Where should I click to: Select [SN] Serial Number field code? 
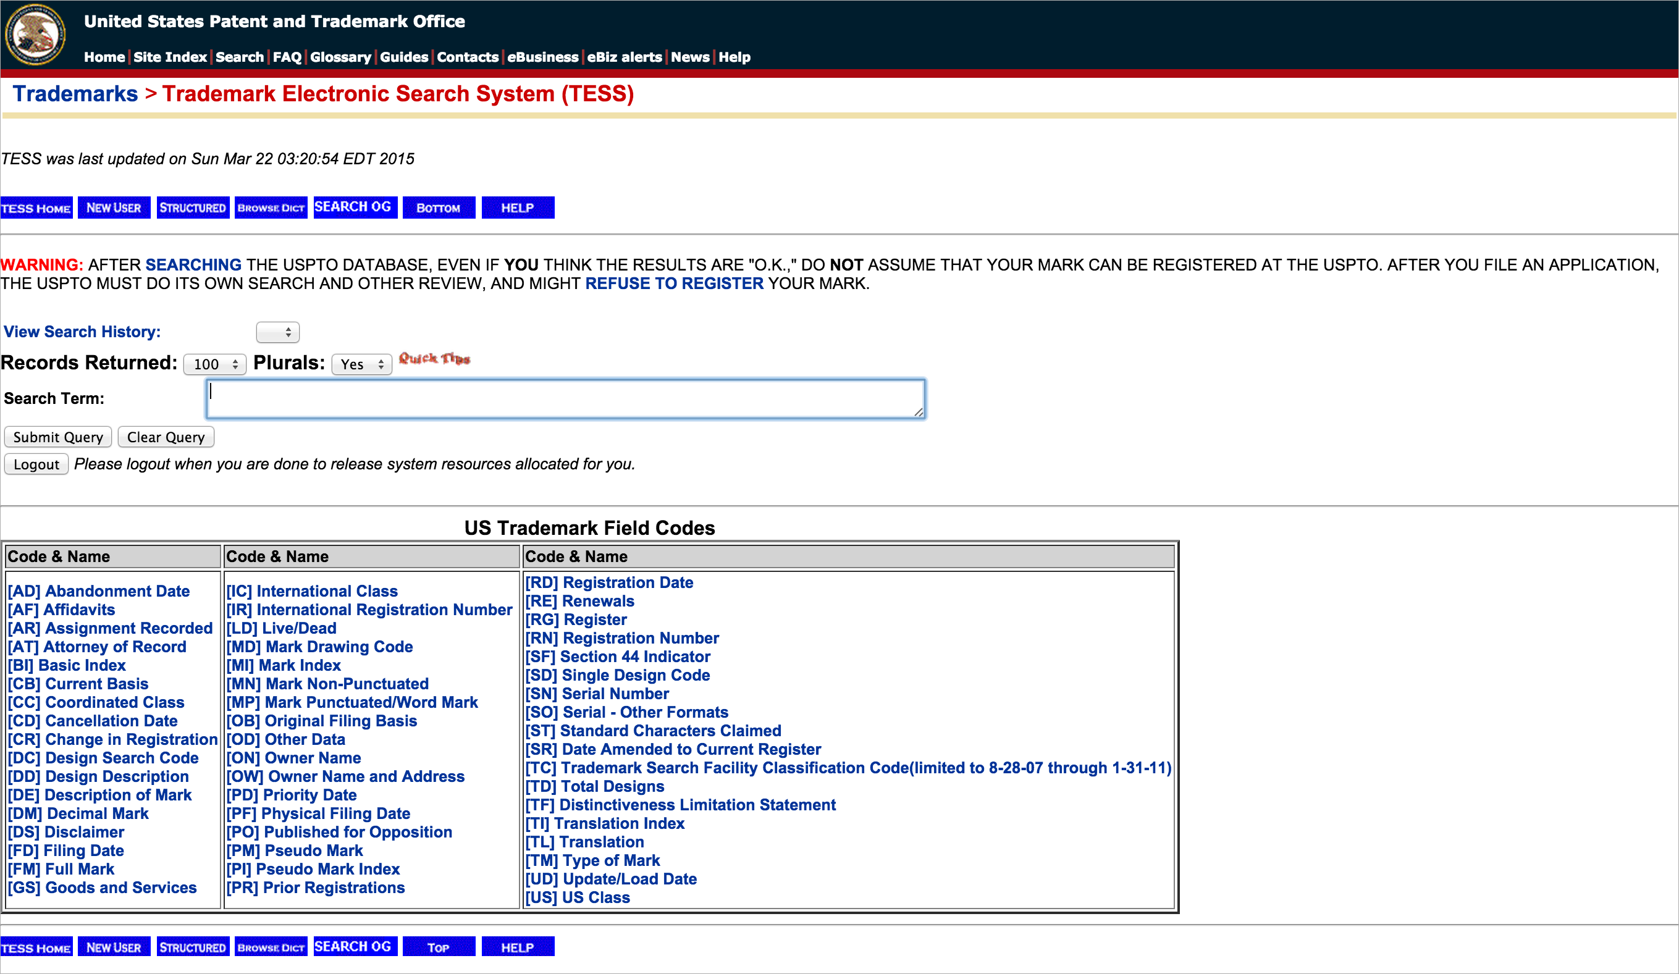pos(597,694)
